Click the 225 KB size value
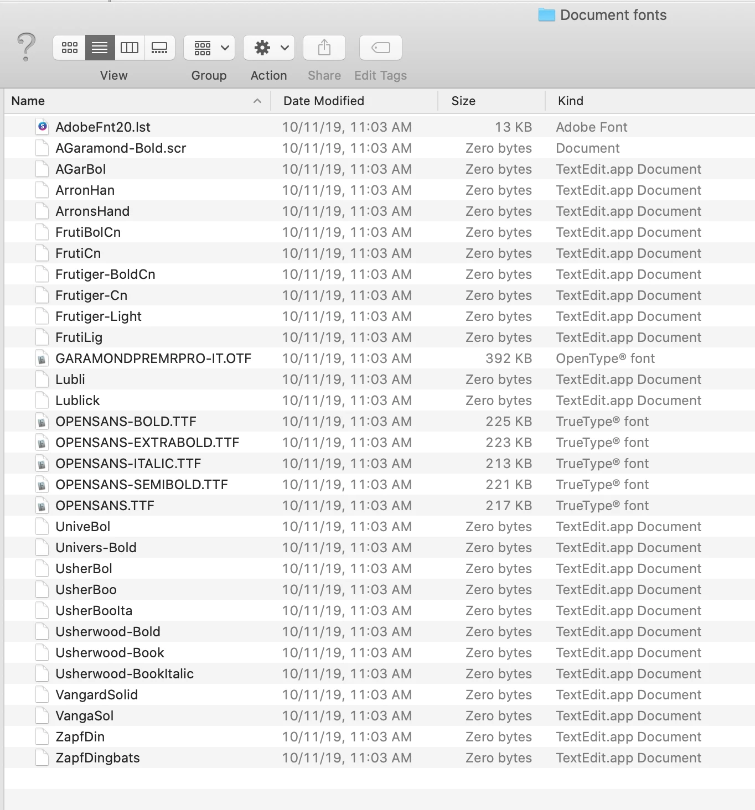755x810 pixels. [509, 421]
